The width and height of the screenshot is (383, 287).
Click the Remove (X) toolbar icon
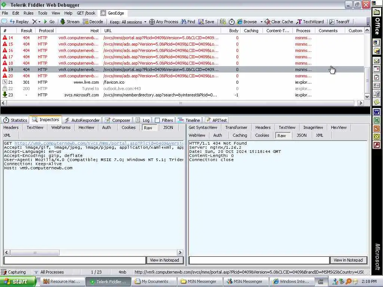pos(34,22)
